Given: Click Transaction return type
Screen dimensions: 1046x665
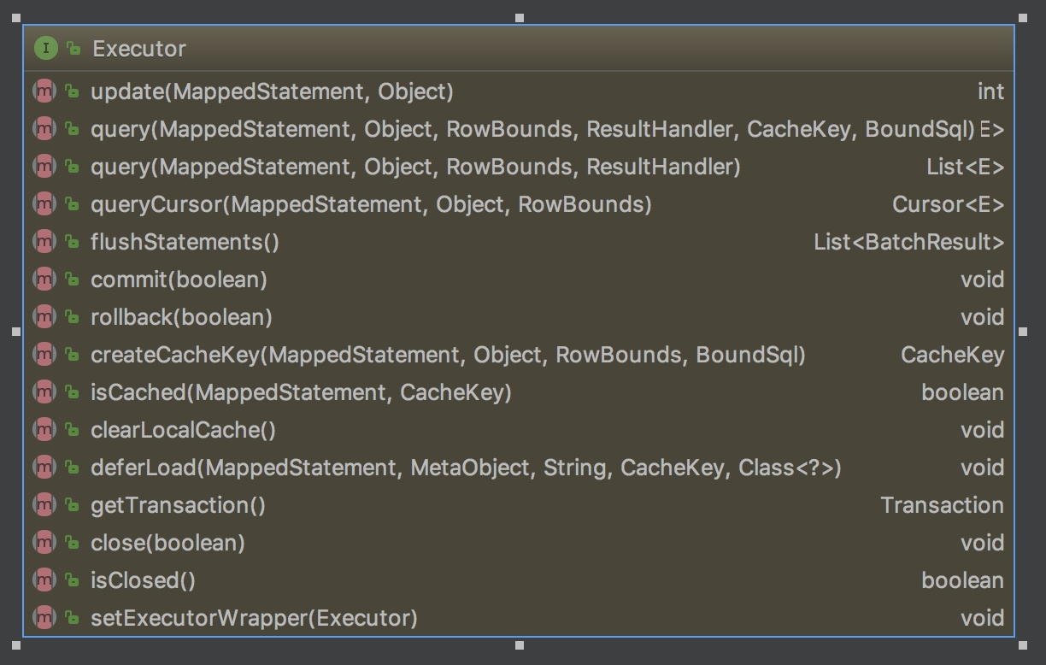Looking at the screenshot, I should tap(943, 505).
